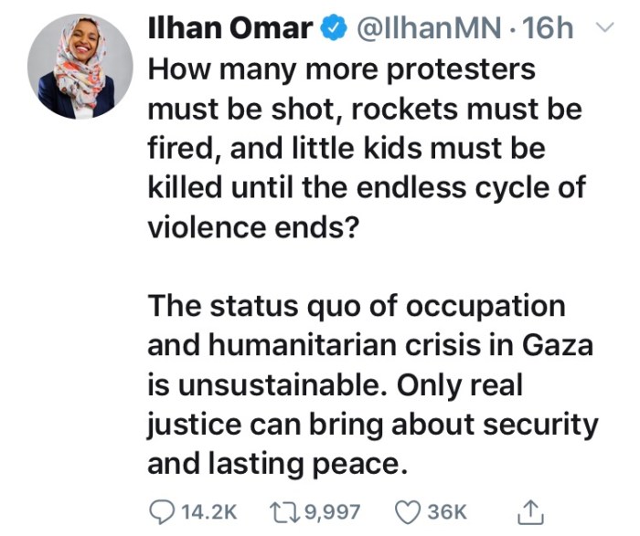This screenshot has width=640, height=536.
Task: Click the line 'is unsustainable. Only real'
Action: click(335, 384)
